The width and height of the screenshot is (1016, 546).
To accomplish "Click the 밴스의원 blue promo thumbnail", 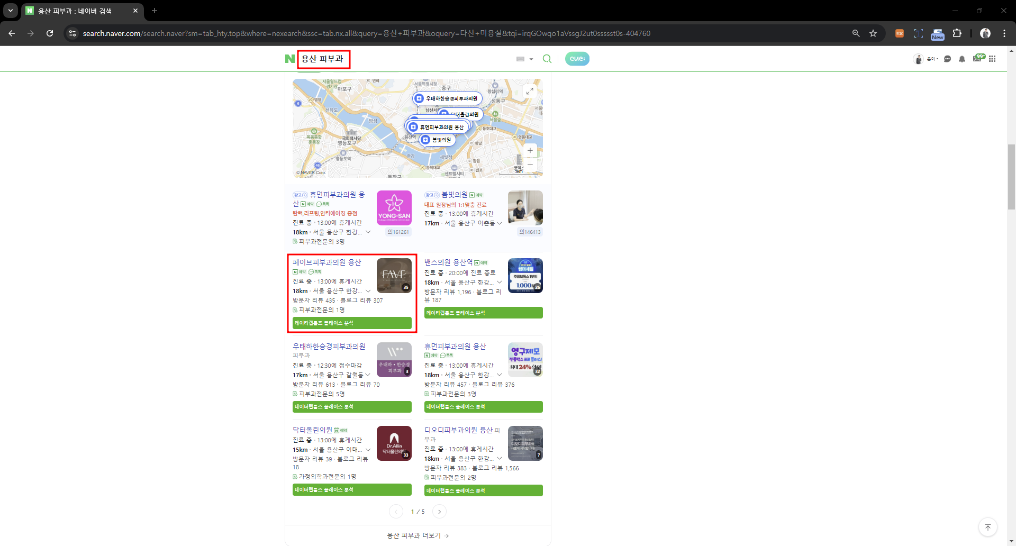I will pyautogui.click(x=525, y=276).
